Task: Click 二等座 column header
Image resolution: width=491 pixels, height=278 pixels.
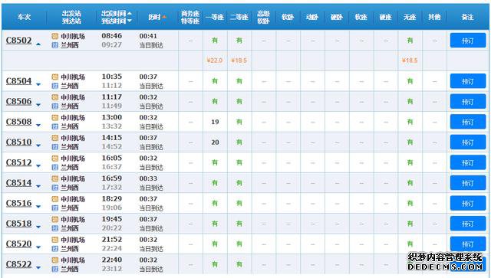Action: 239,17
